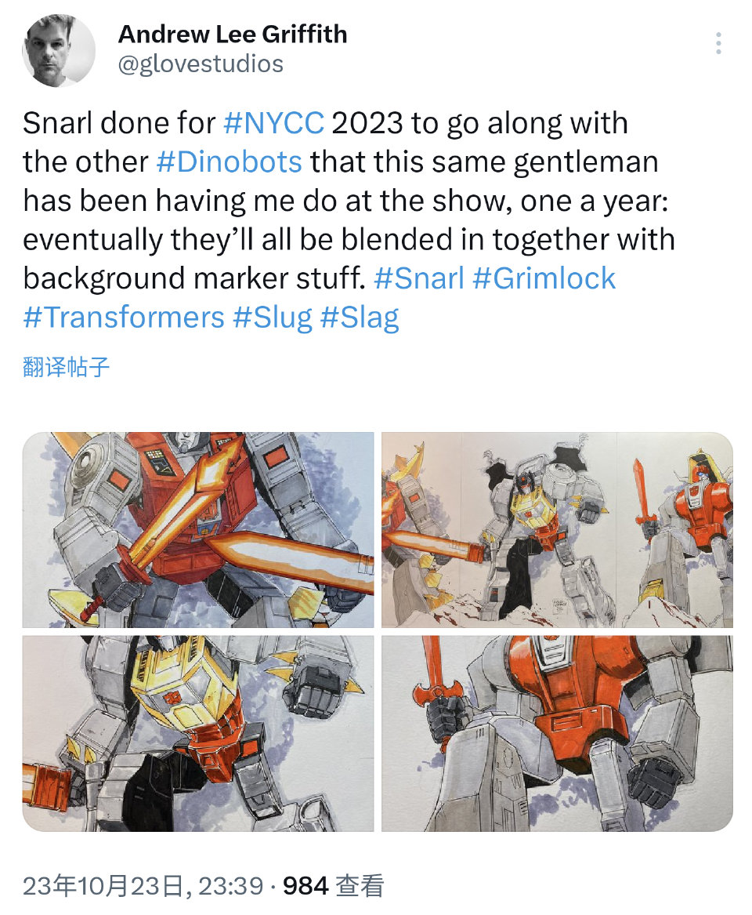This screenshot has height=915, width=752.
Task: Open the Andrew Lee Griffith display name
Action: [x=233, y=34]
